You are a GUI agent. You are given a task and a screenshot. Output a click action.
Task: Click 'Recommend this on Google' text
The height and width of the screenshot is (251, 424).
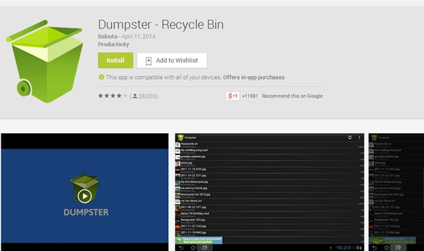pos(292,96)
